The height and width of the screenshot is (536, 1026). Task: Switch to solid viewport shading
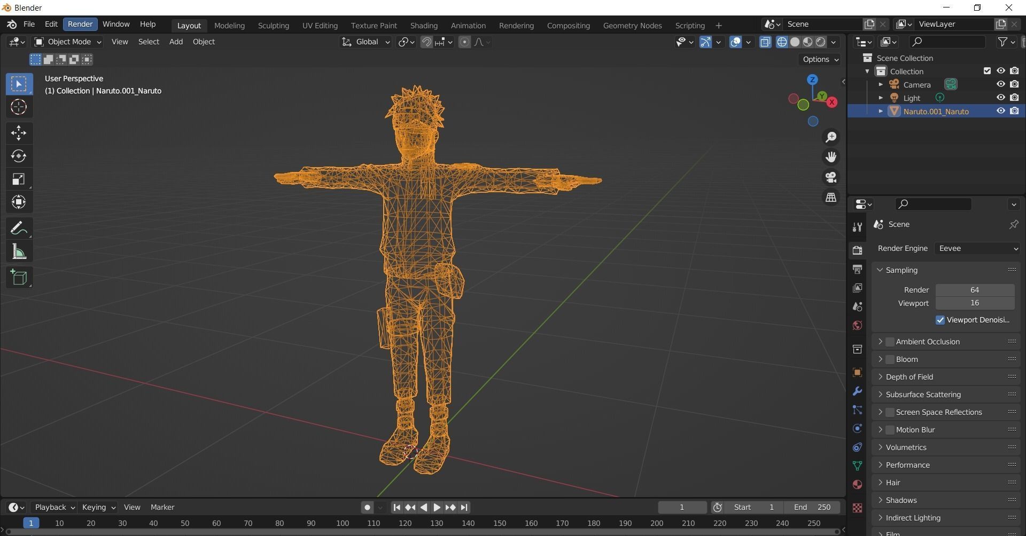795,42
